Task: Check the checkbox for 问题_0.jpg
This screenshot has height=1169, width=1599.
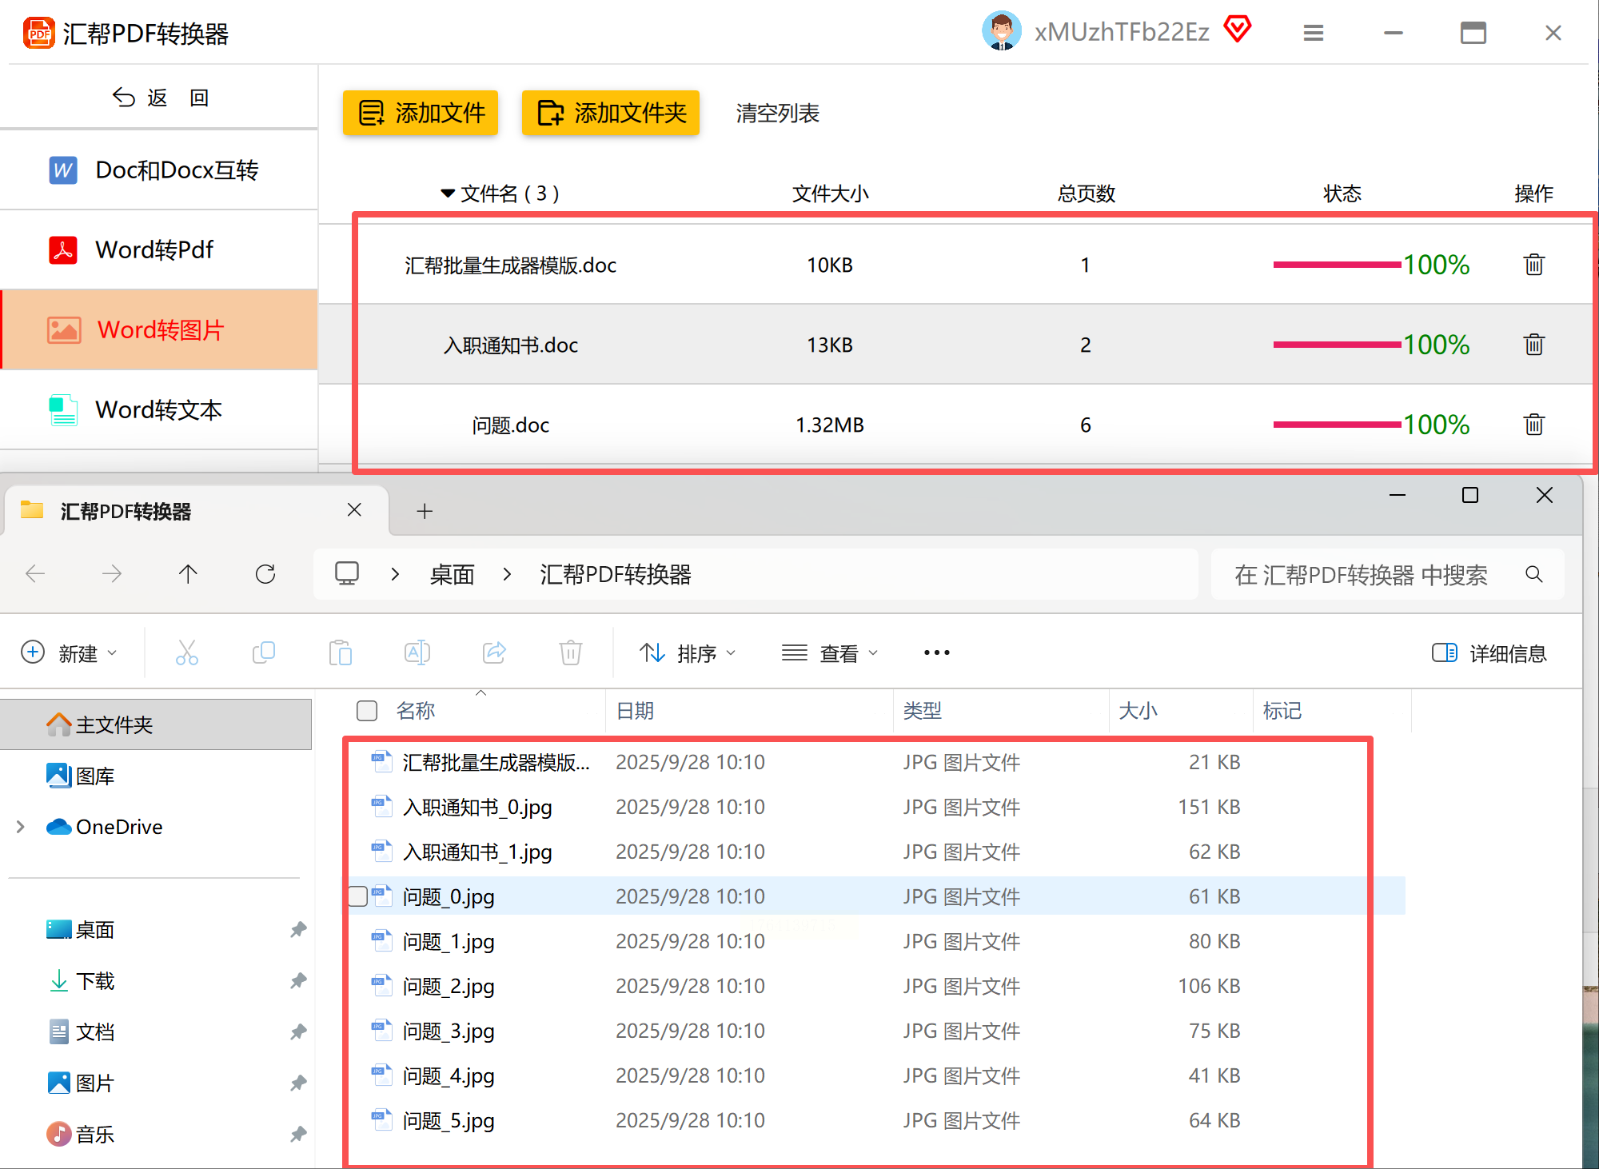Action: [358, 896]
